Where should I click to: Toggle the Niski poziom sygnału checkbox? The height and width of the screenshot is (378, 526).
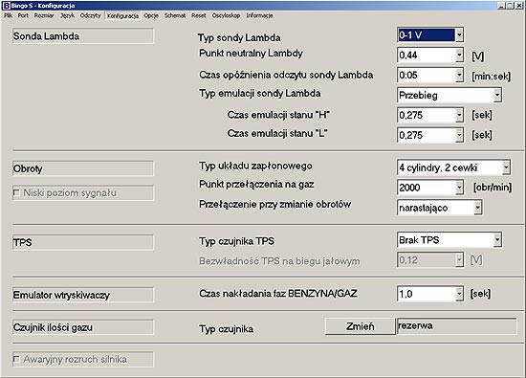point(16,192)
